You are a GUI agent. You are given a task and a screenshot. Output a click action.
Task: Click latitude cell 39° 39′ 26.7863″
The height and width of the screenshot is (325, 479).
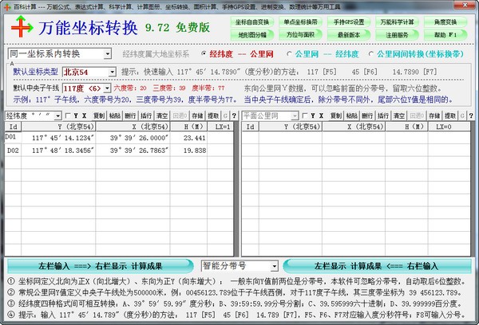coord(133,151)
